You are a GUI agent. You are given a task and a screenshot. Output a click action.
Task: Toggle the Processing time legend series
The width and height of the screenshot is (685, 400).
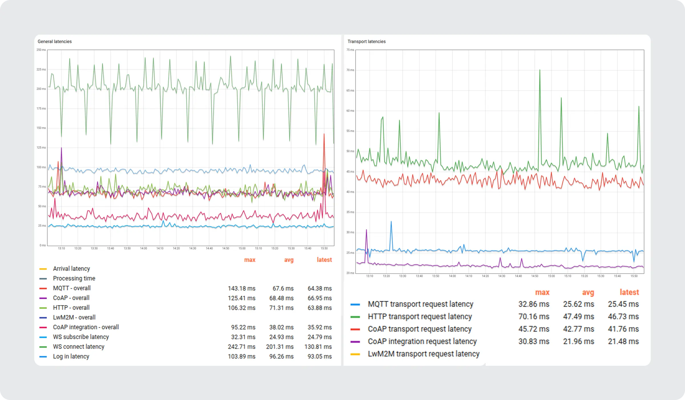pos(74,278)
